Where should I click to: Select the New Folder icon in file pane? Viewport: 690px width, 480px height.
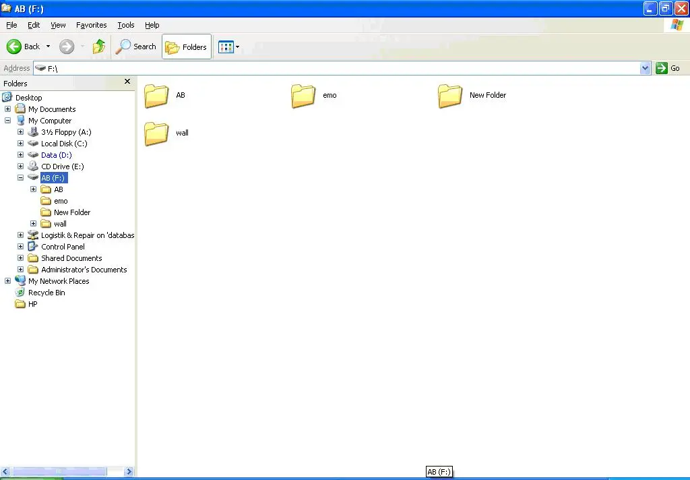point(449,96)
